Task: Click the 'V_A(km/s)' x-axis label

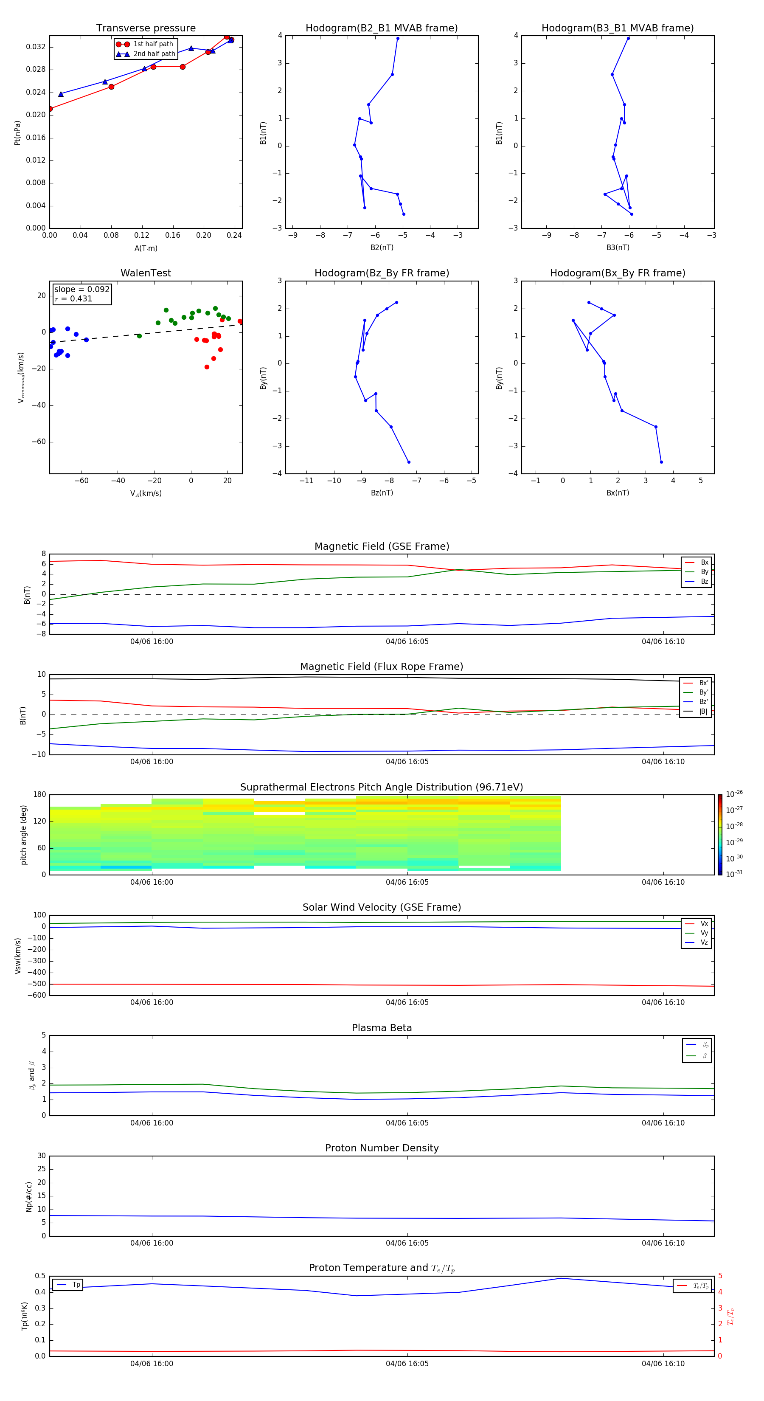Action: pyautogui.click(x=146, y=493)
